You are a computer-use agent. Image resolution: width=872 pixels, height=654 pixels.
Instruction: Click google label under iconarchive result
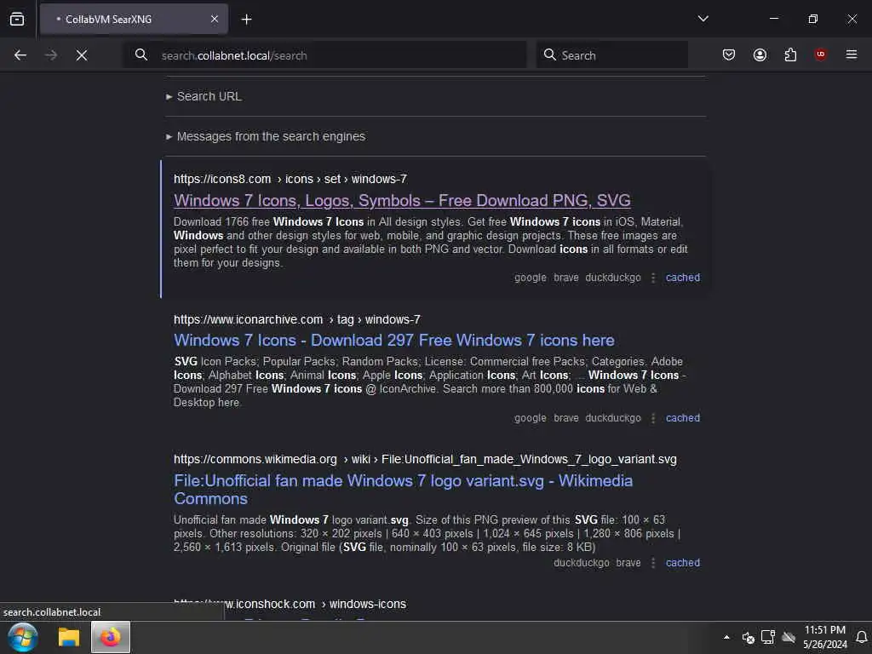530,418
